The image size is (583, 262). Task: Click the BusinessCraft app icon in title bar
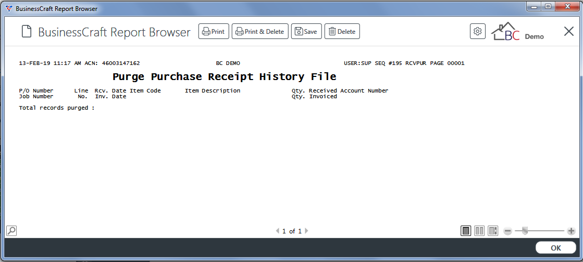coord(8,8)
